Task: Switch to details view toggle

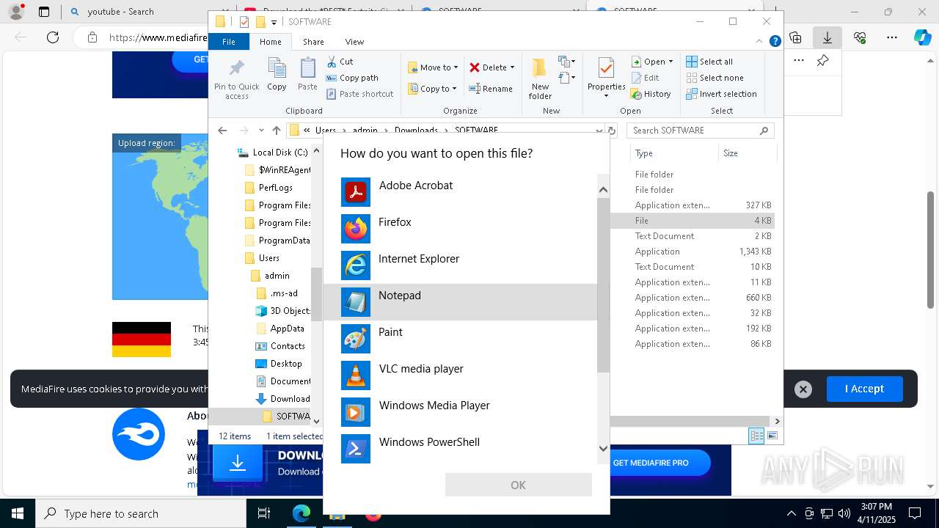Action: coord(756,436)
